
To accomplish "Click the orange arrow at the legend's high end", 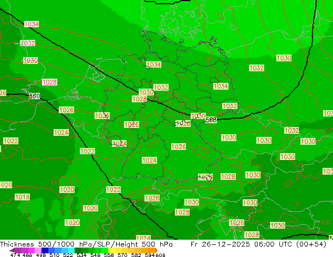I will coord(157,250).
